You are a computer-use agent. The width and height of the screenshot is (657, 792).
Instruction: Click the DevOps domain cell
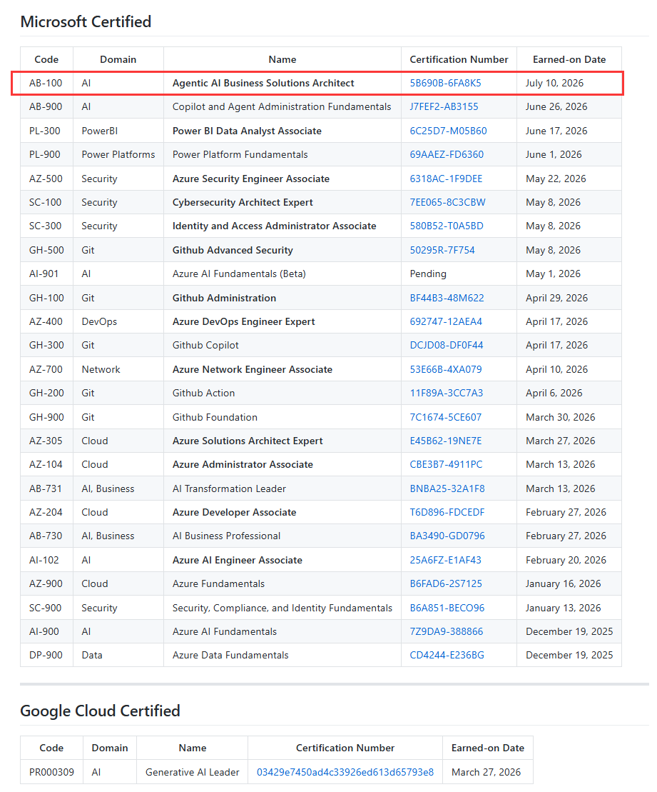tap(118, 321)
